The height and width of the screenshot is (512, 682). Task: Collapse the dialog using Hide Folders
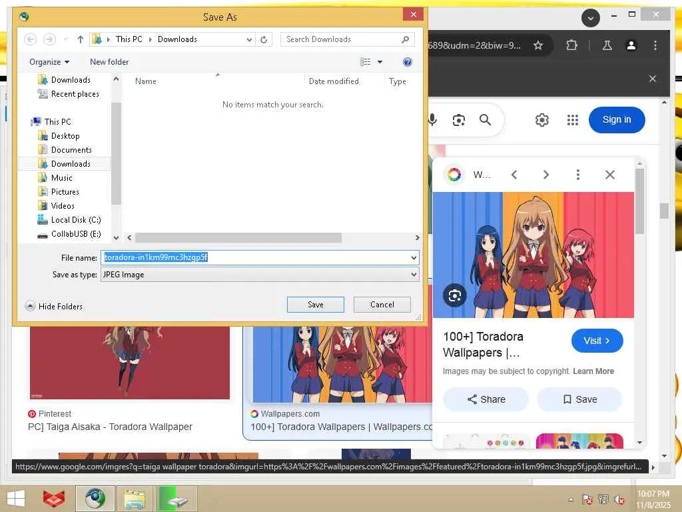[x=54, y=306]
